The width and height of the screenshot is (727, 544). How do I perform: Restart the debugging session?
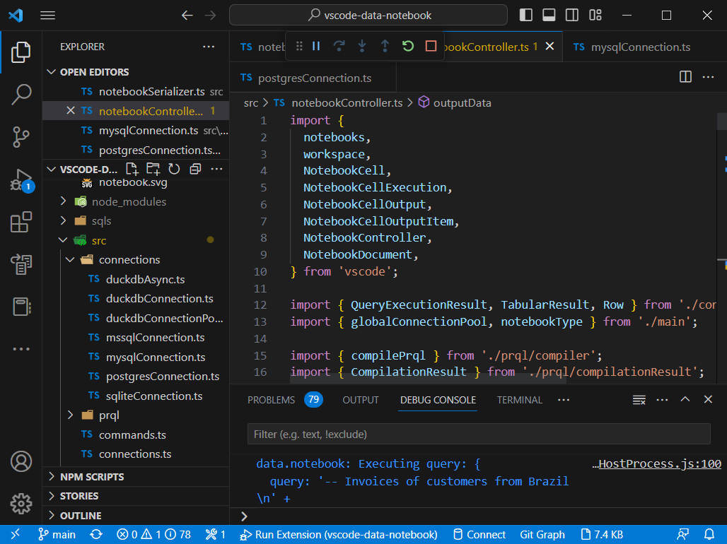pos(407,46)
